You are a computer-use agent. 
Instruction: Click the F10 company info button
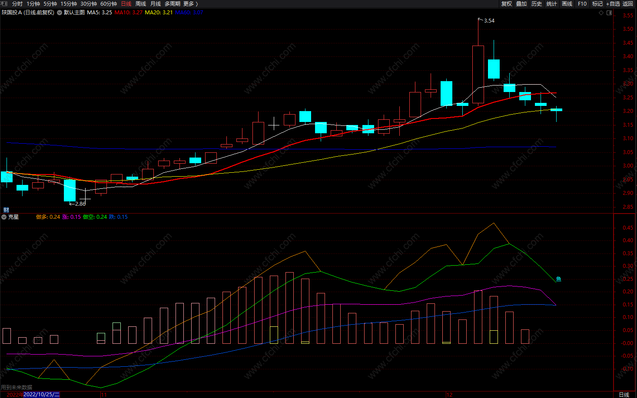pos(582,3)
